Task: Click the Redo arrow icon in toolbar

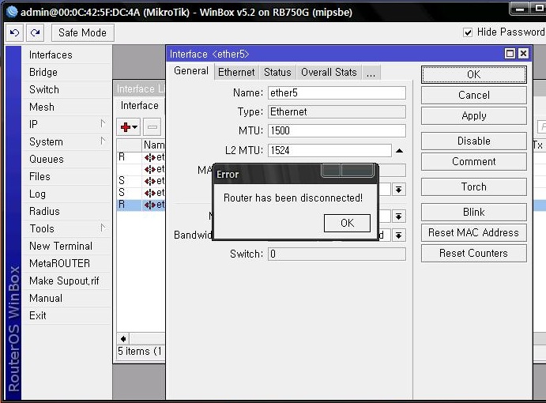Action: pos(35,32)
